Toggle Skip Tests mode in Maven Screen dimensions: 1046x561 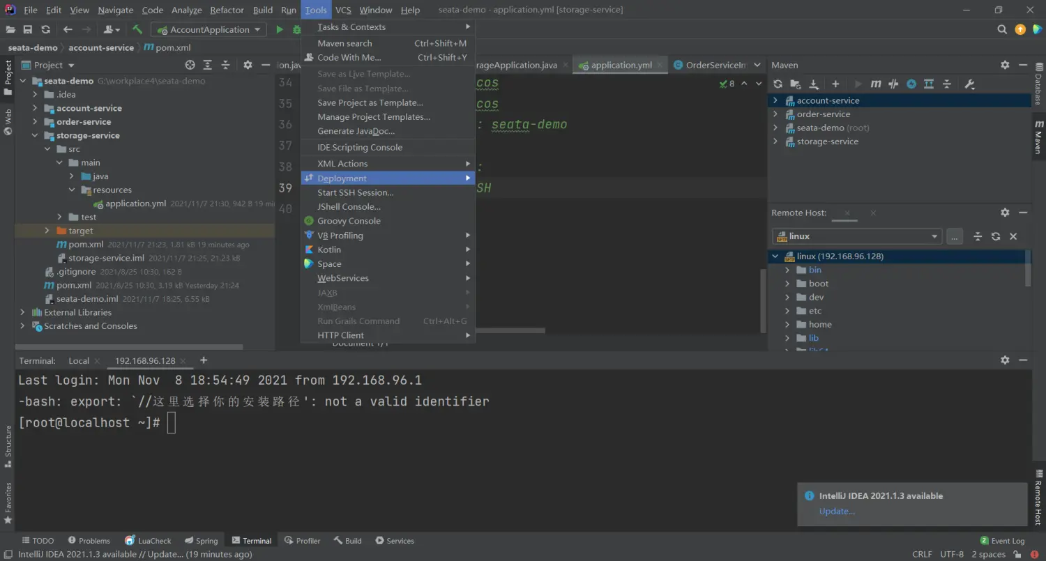coord(911,84)
